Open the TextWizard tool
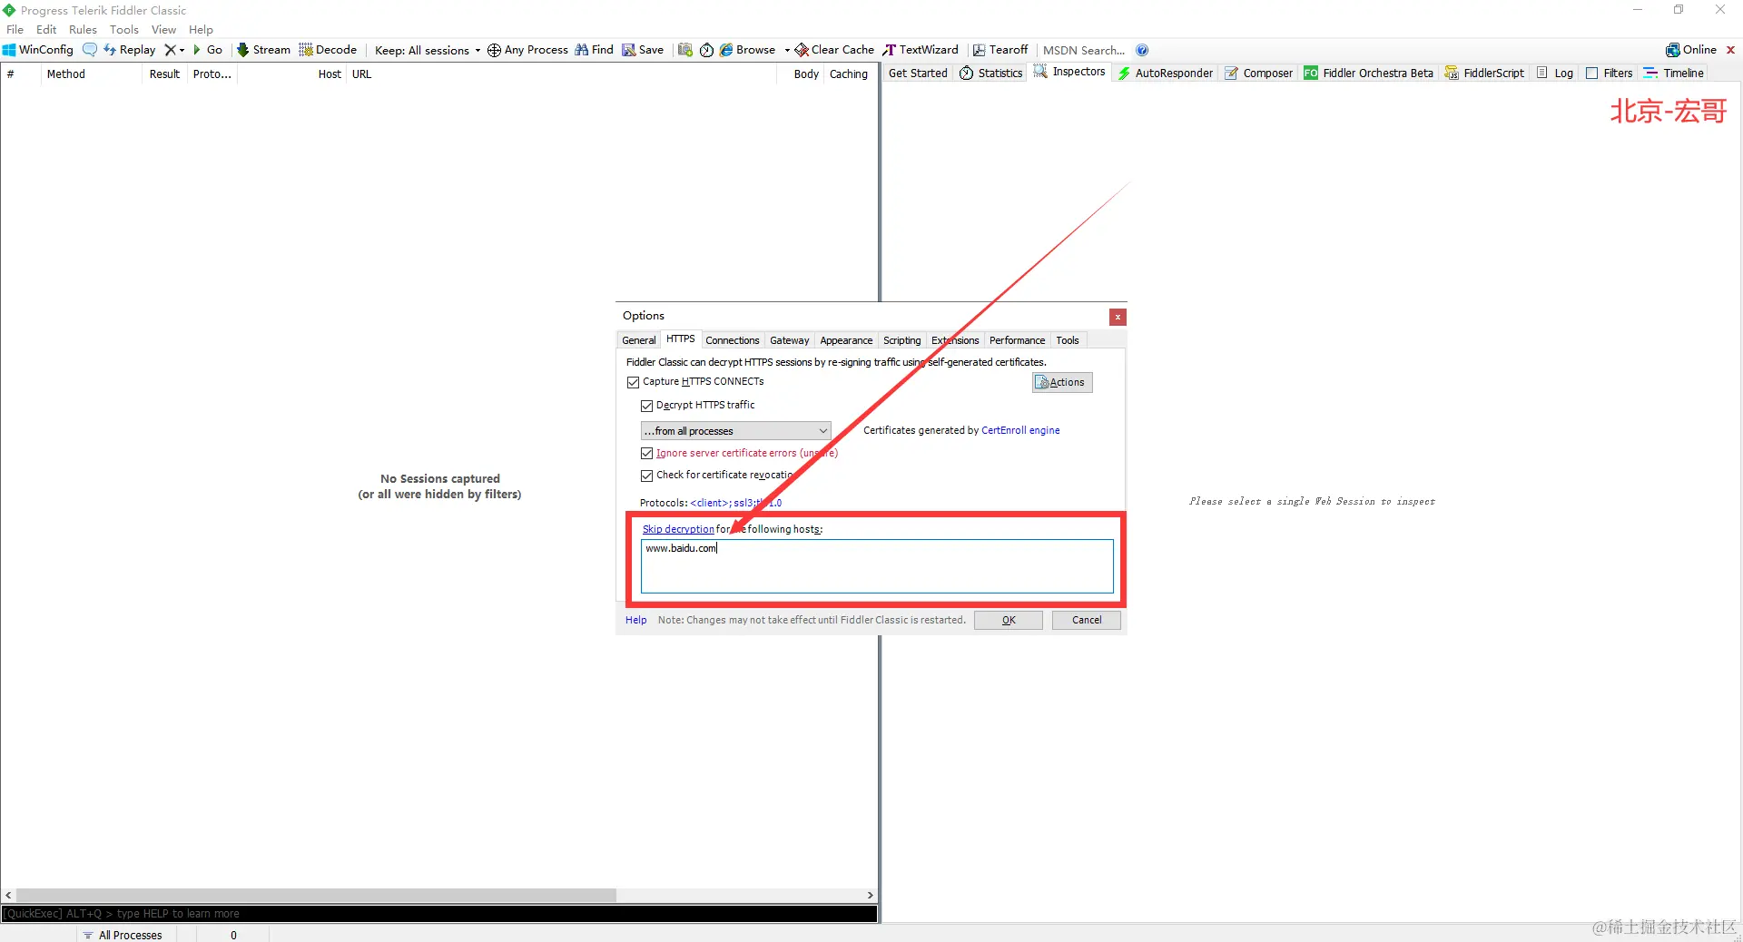 [x=921, y=50]
